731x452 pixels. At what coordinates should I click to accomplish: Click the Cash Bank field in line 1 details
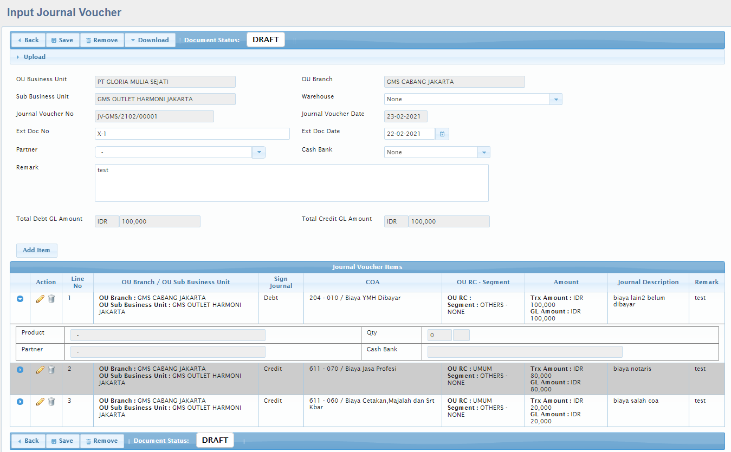pyautogui.click(x=525, y=352)
